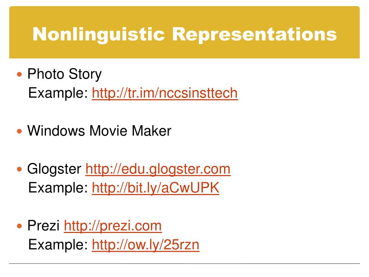Click "Example:" label before the ow.ly link
The width and height of the screenshot is (369, 277).
pyautogui.click(x=58, y=245)
